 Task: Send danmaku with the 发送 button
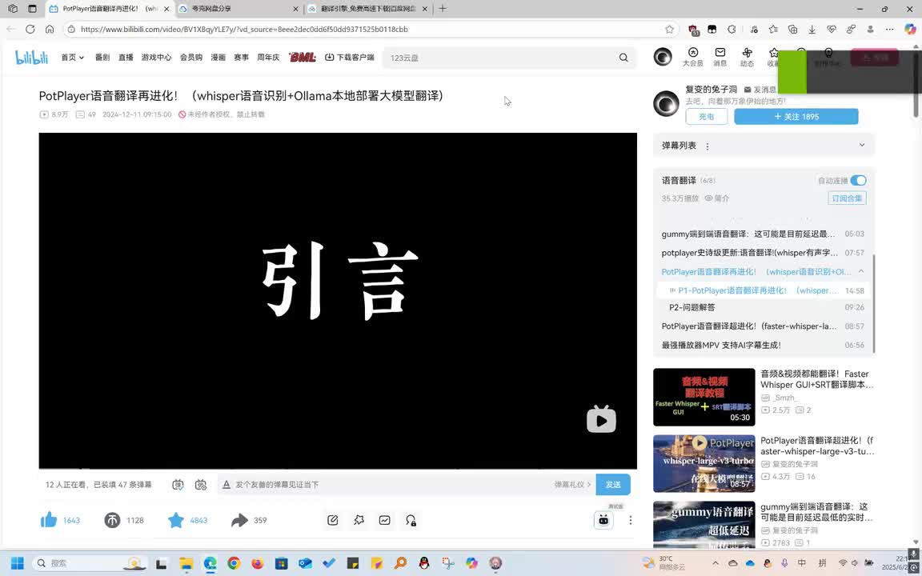point(613,485)
